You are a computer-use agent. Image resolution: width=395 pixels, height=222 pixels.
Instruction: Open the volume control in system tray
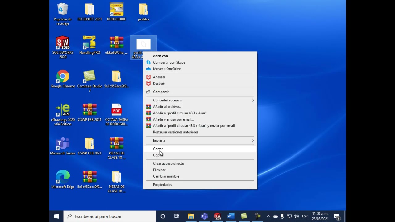pyautogui.click(x=296, y=216)
